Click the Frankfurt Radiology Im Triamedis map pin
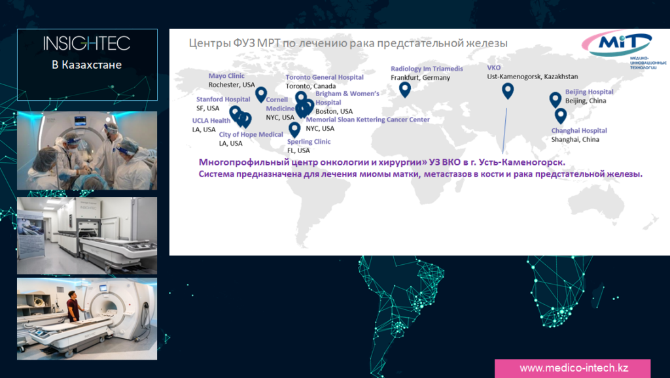Screen dimensions: 670x378 [404, 89]
